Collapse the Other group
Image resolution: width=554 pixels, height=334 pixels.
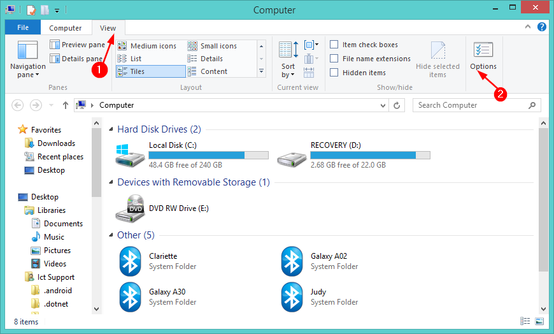(x=111, y=235)
